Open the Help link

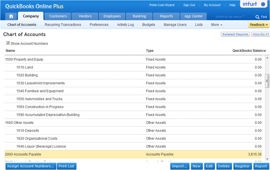coord(232,5)
